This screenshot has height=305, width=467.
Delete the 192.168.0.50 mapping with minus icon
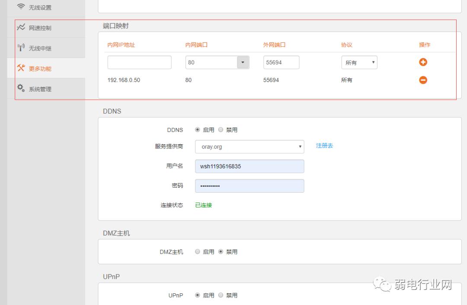[x=423, y=79]
